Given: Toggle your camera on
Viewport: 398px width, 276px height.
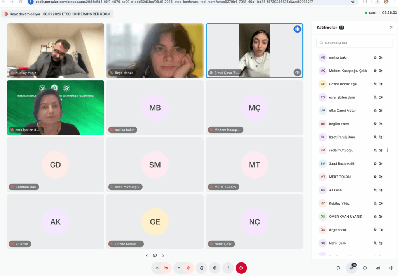Looking at the screenshot, I should [166, 268].
